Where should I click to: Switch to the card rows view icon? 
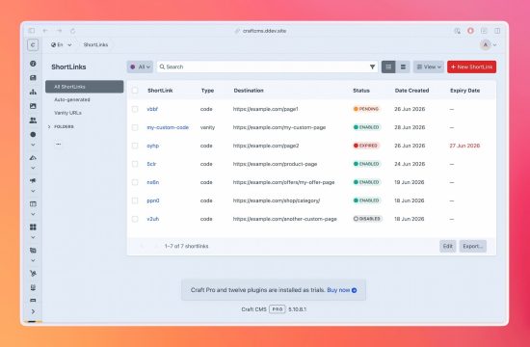pyautogui.click(x=403, y=67)
